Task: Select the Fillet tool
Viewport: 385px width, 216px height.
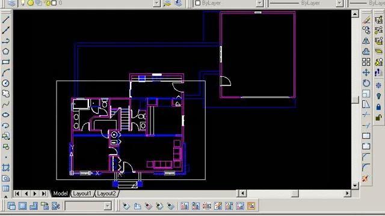Action: click(366, 167)
